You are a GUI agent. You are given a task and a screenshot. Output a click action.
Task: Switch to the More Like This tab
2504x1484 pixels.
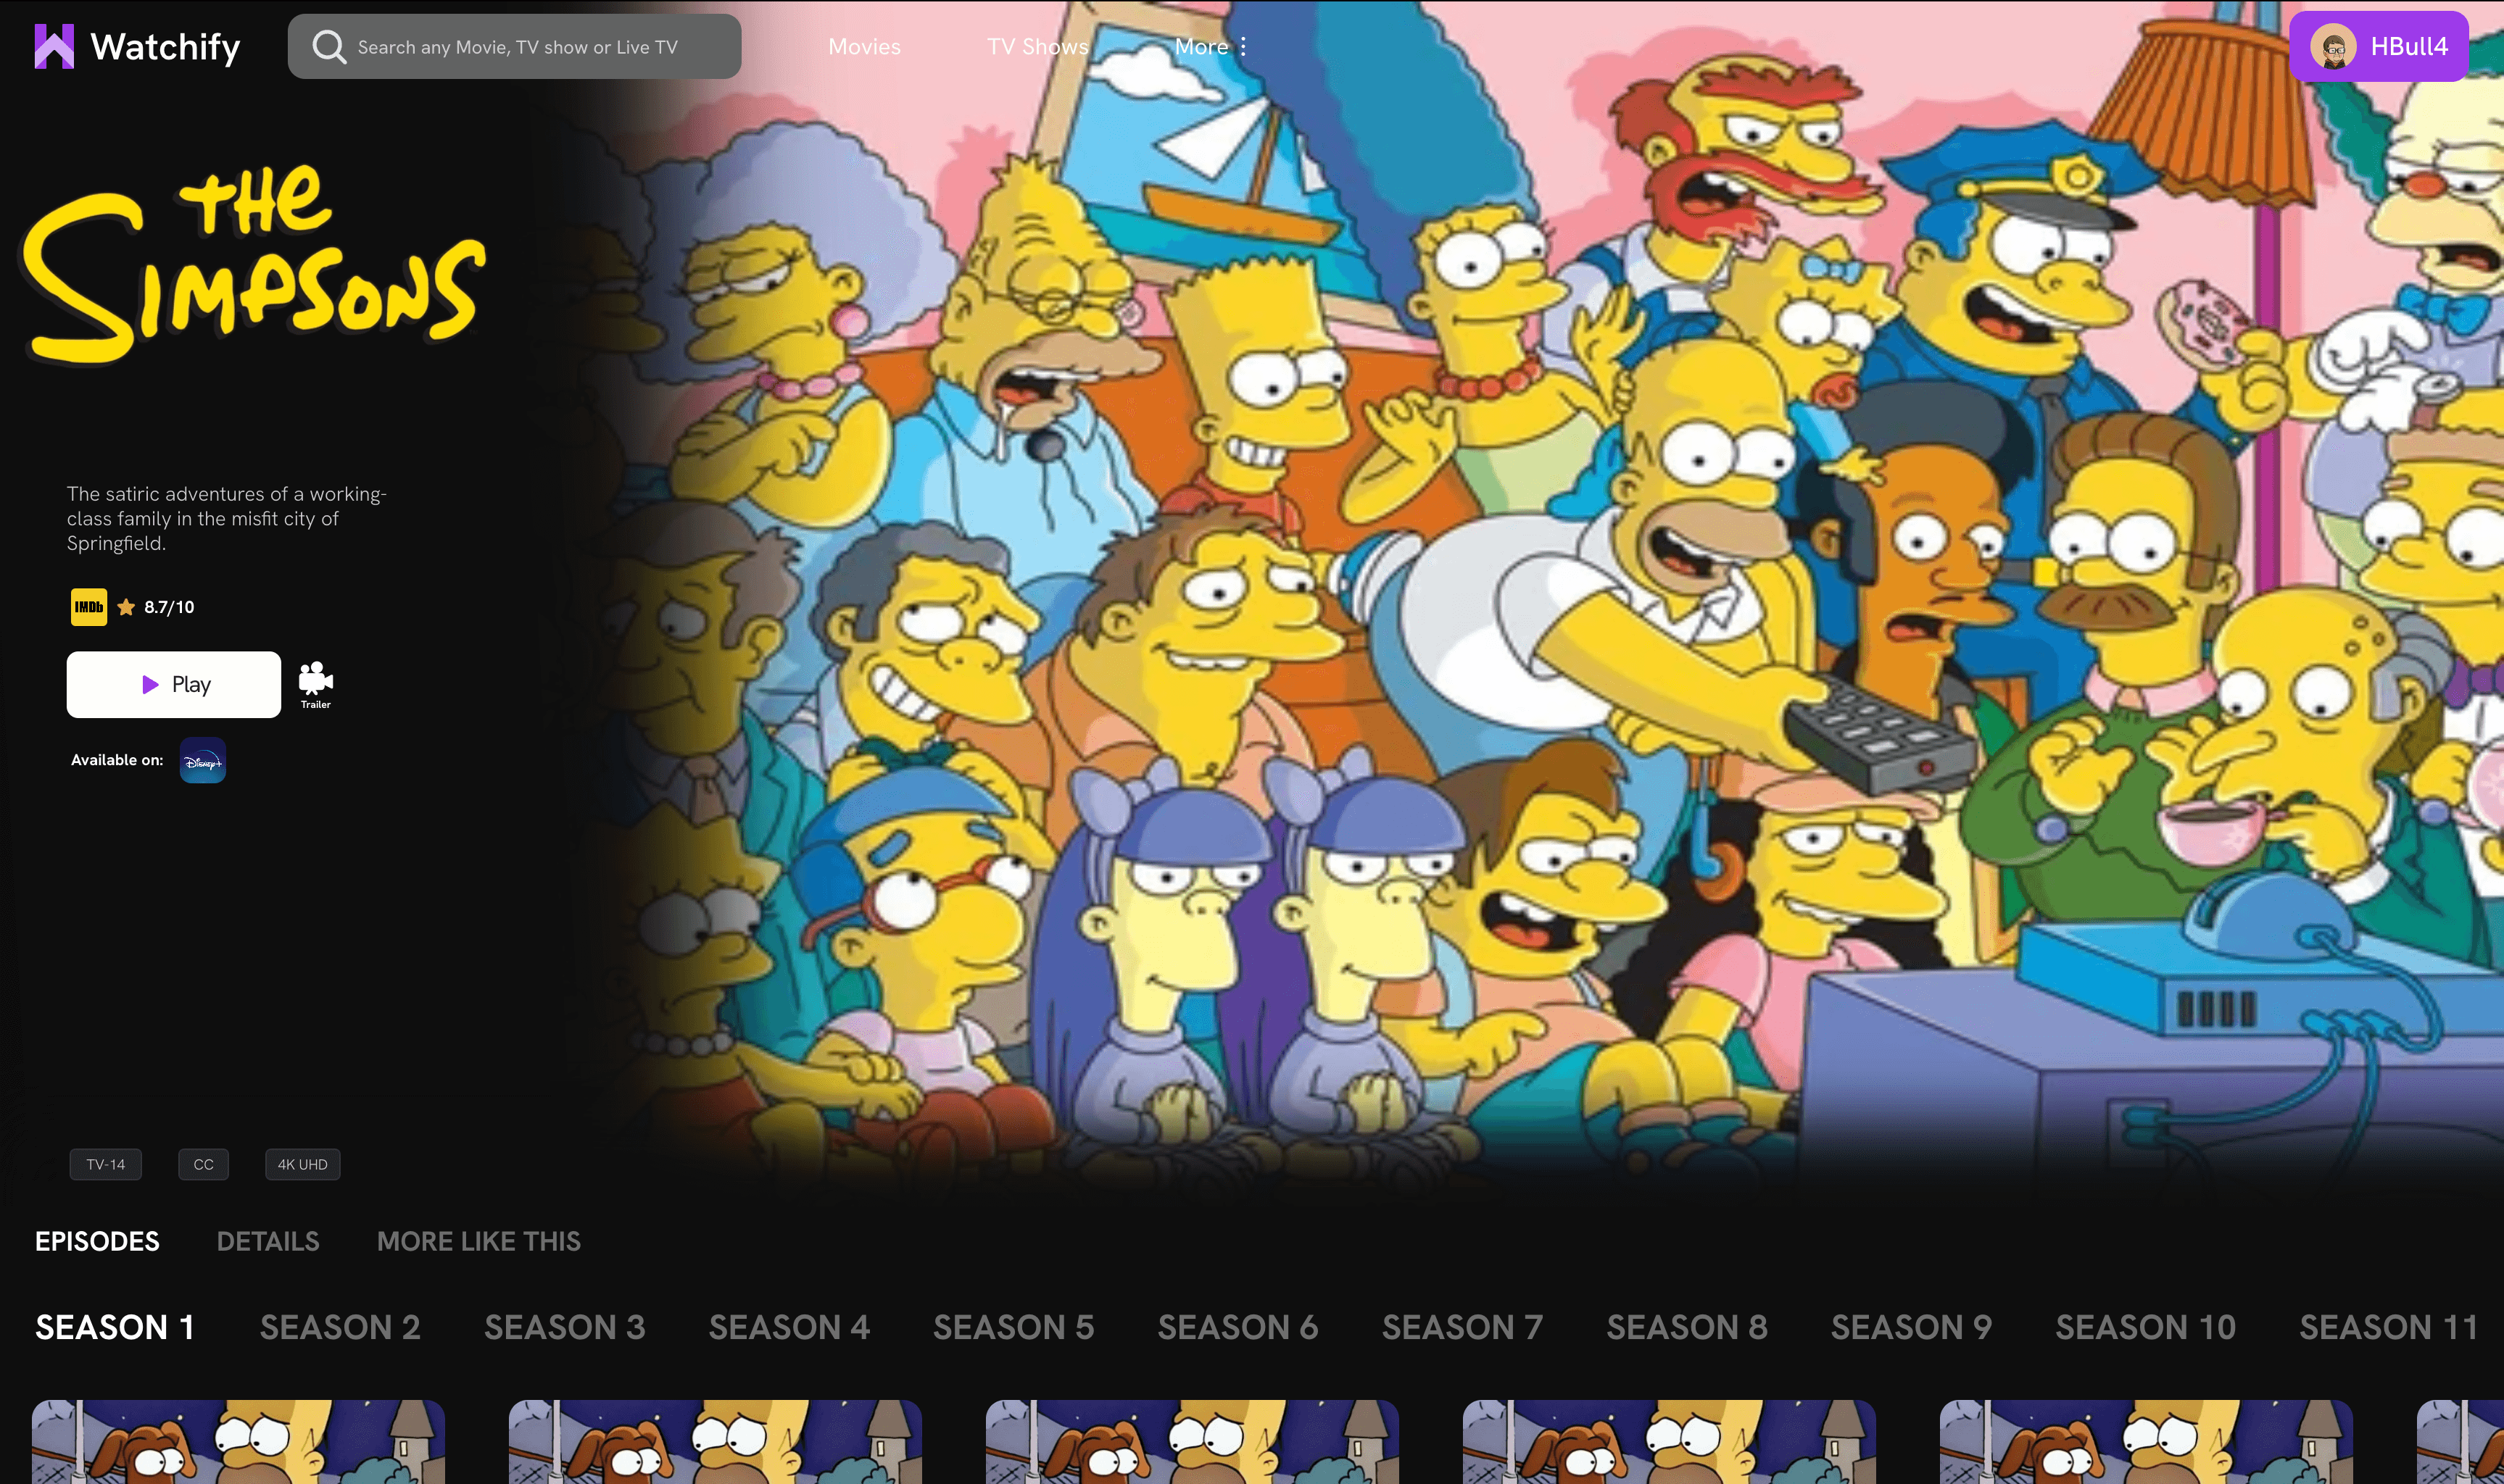[x=478, y=1241]
